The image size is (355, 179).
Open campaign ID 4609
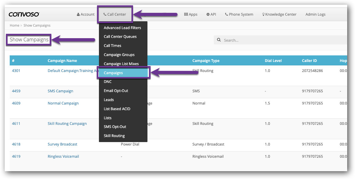tap(16, 103)
